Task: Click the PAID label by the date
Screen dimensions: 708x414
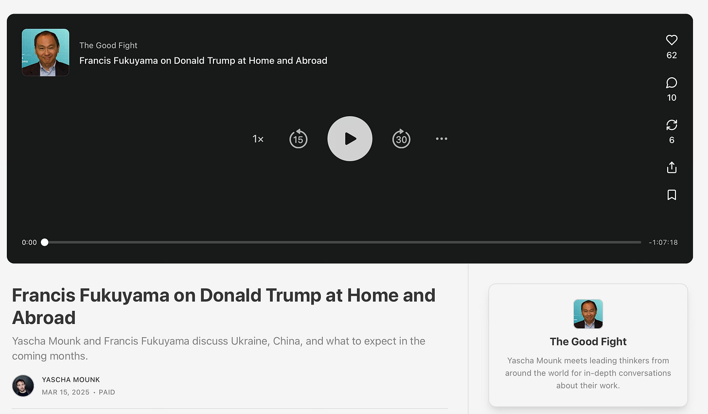Action: pyautogui.click(x=107, y=392)
